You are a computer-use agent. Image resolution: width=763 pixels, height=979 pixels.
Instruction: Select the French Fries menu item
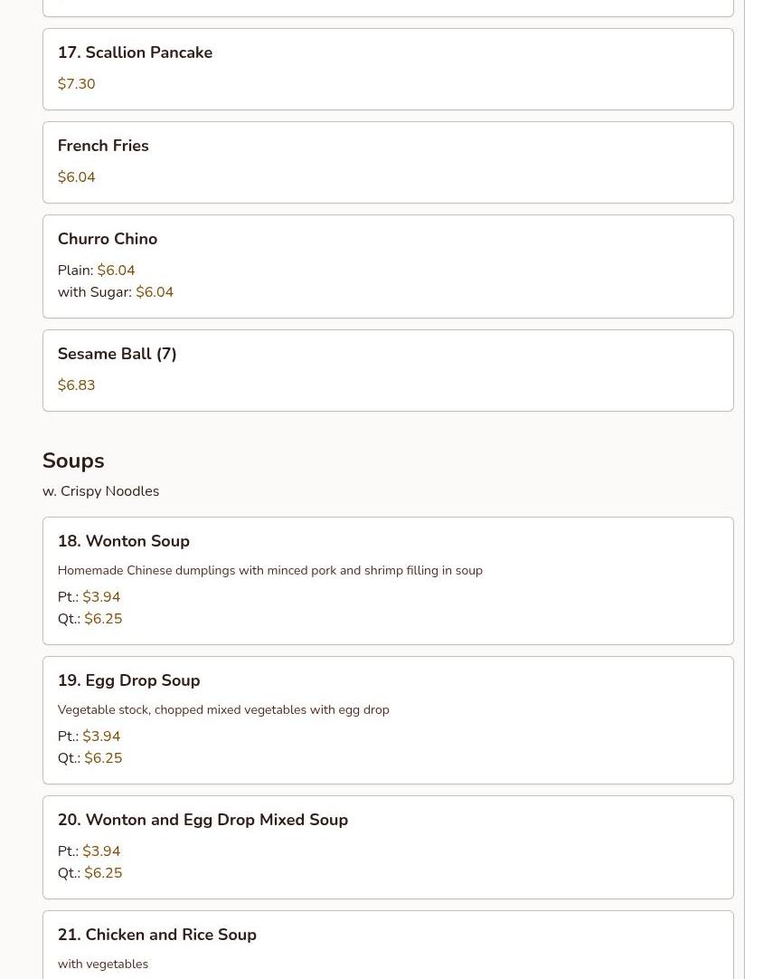pyautogui.click(x=103, y=147)
